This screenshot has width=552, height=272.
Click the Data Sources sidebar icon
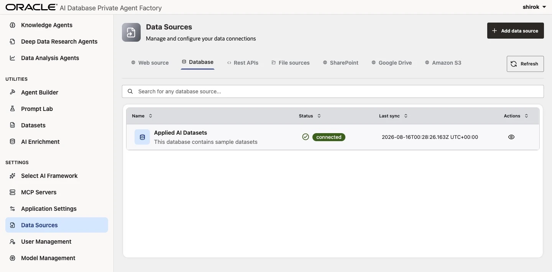click(x=12, y=225)
